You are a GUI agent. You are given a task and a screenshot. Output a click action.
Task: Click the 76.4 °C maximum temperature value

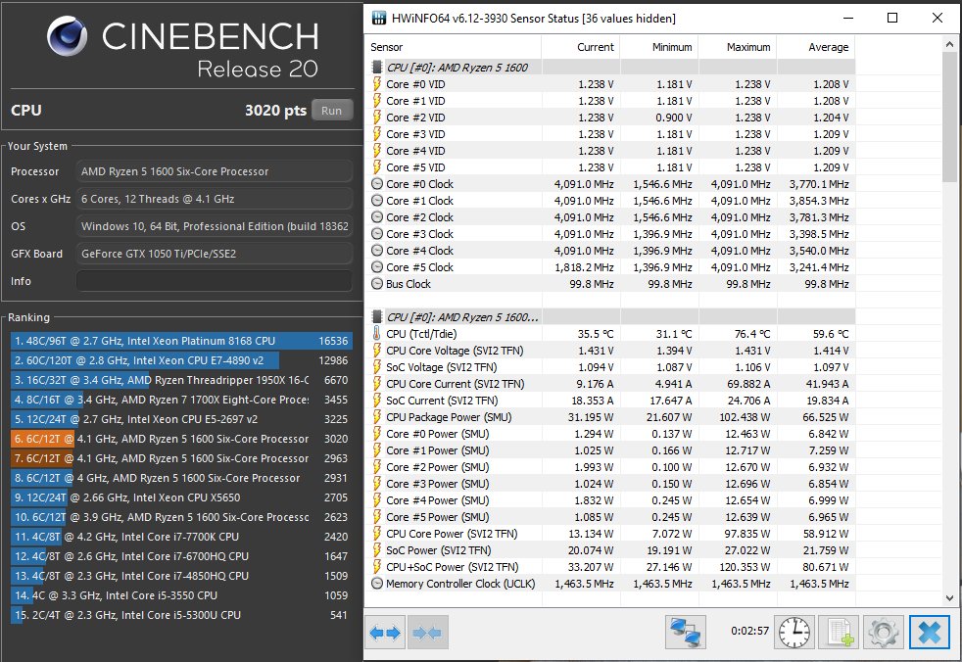pyautogui.click(x=752, y=334)
